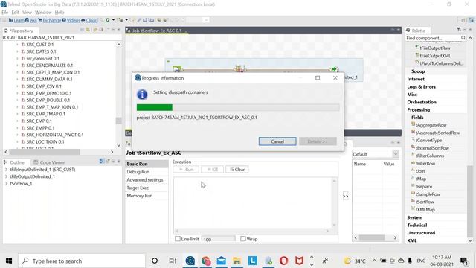
Task: Expand the Orchestration palette category
Action: click(422, 102)
